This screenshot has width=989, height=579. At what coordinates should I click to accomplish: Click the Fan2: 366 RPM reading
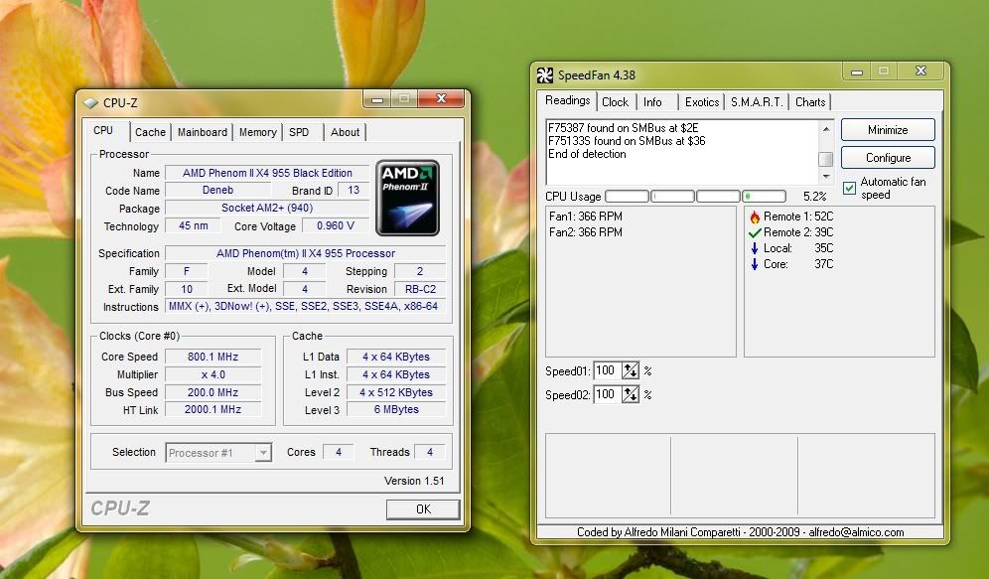coord(585,232)
